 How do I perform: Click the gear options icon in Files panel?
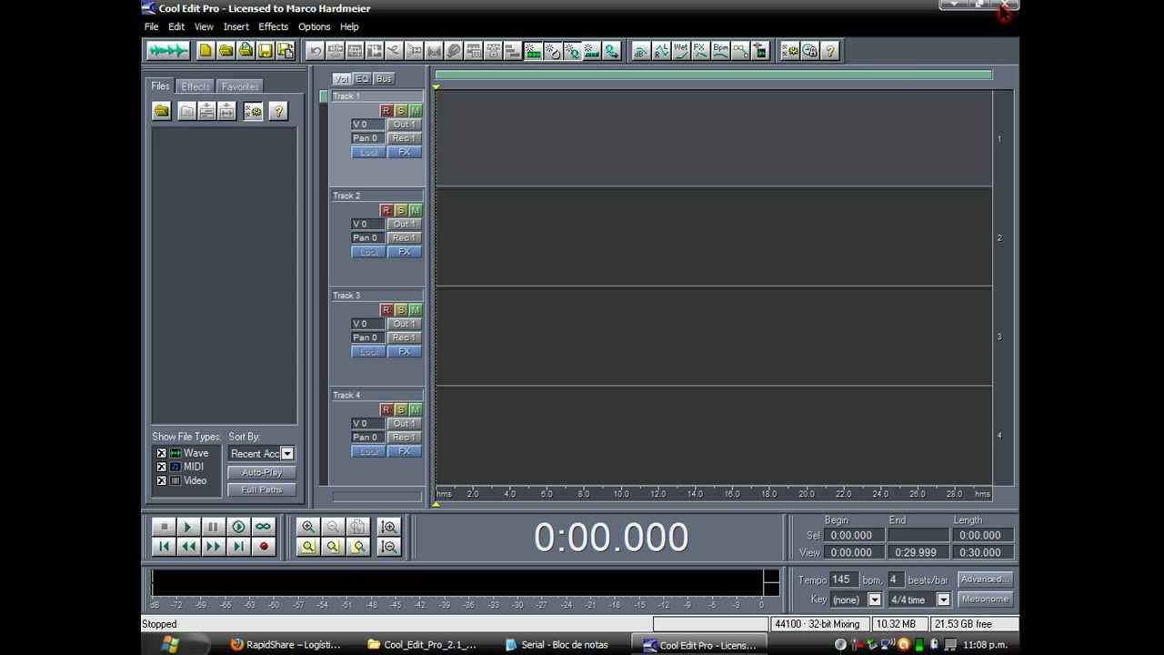pos(253,111)
